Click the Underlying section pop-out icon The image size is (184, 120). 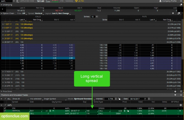tap(181, 5)
